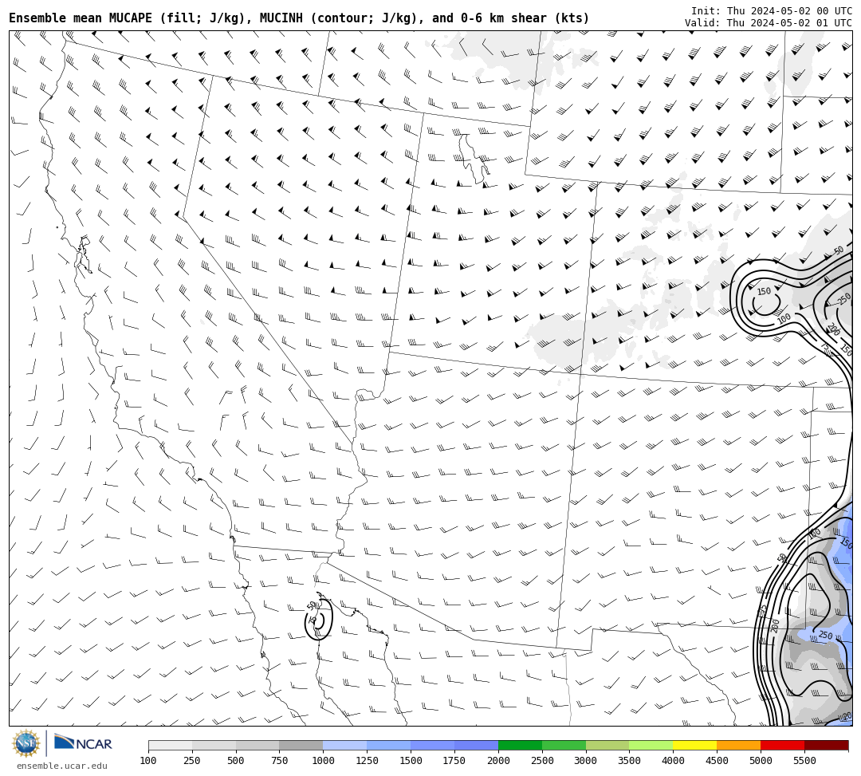
Task: Pick the 3500–4000 lime green colorbar segment
Action: click(651, 745)
